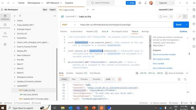Click the Import button
The width and height of the screenshot is (196, 110).
click(52, 9)
